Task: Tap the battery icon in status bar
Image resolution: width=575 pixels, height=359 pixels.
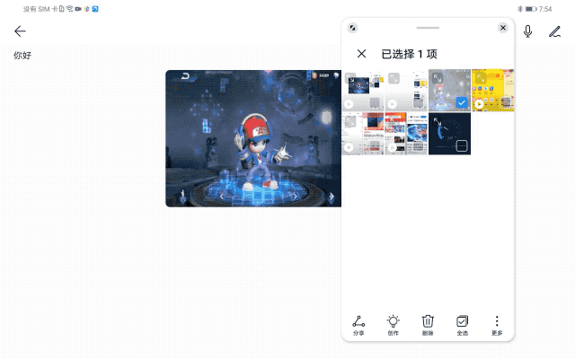Action: coord(531,9)
